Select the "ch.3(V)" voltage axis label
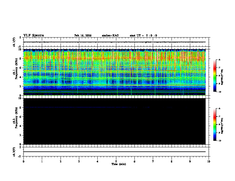The image size is (235, 181). [x=14, y=152]
